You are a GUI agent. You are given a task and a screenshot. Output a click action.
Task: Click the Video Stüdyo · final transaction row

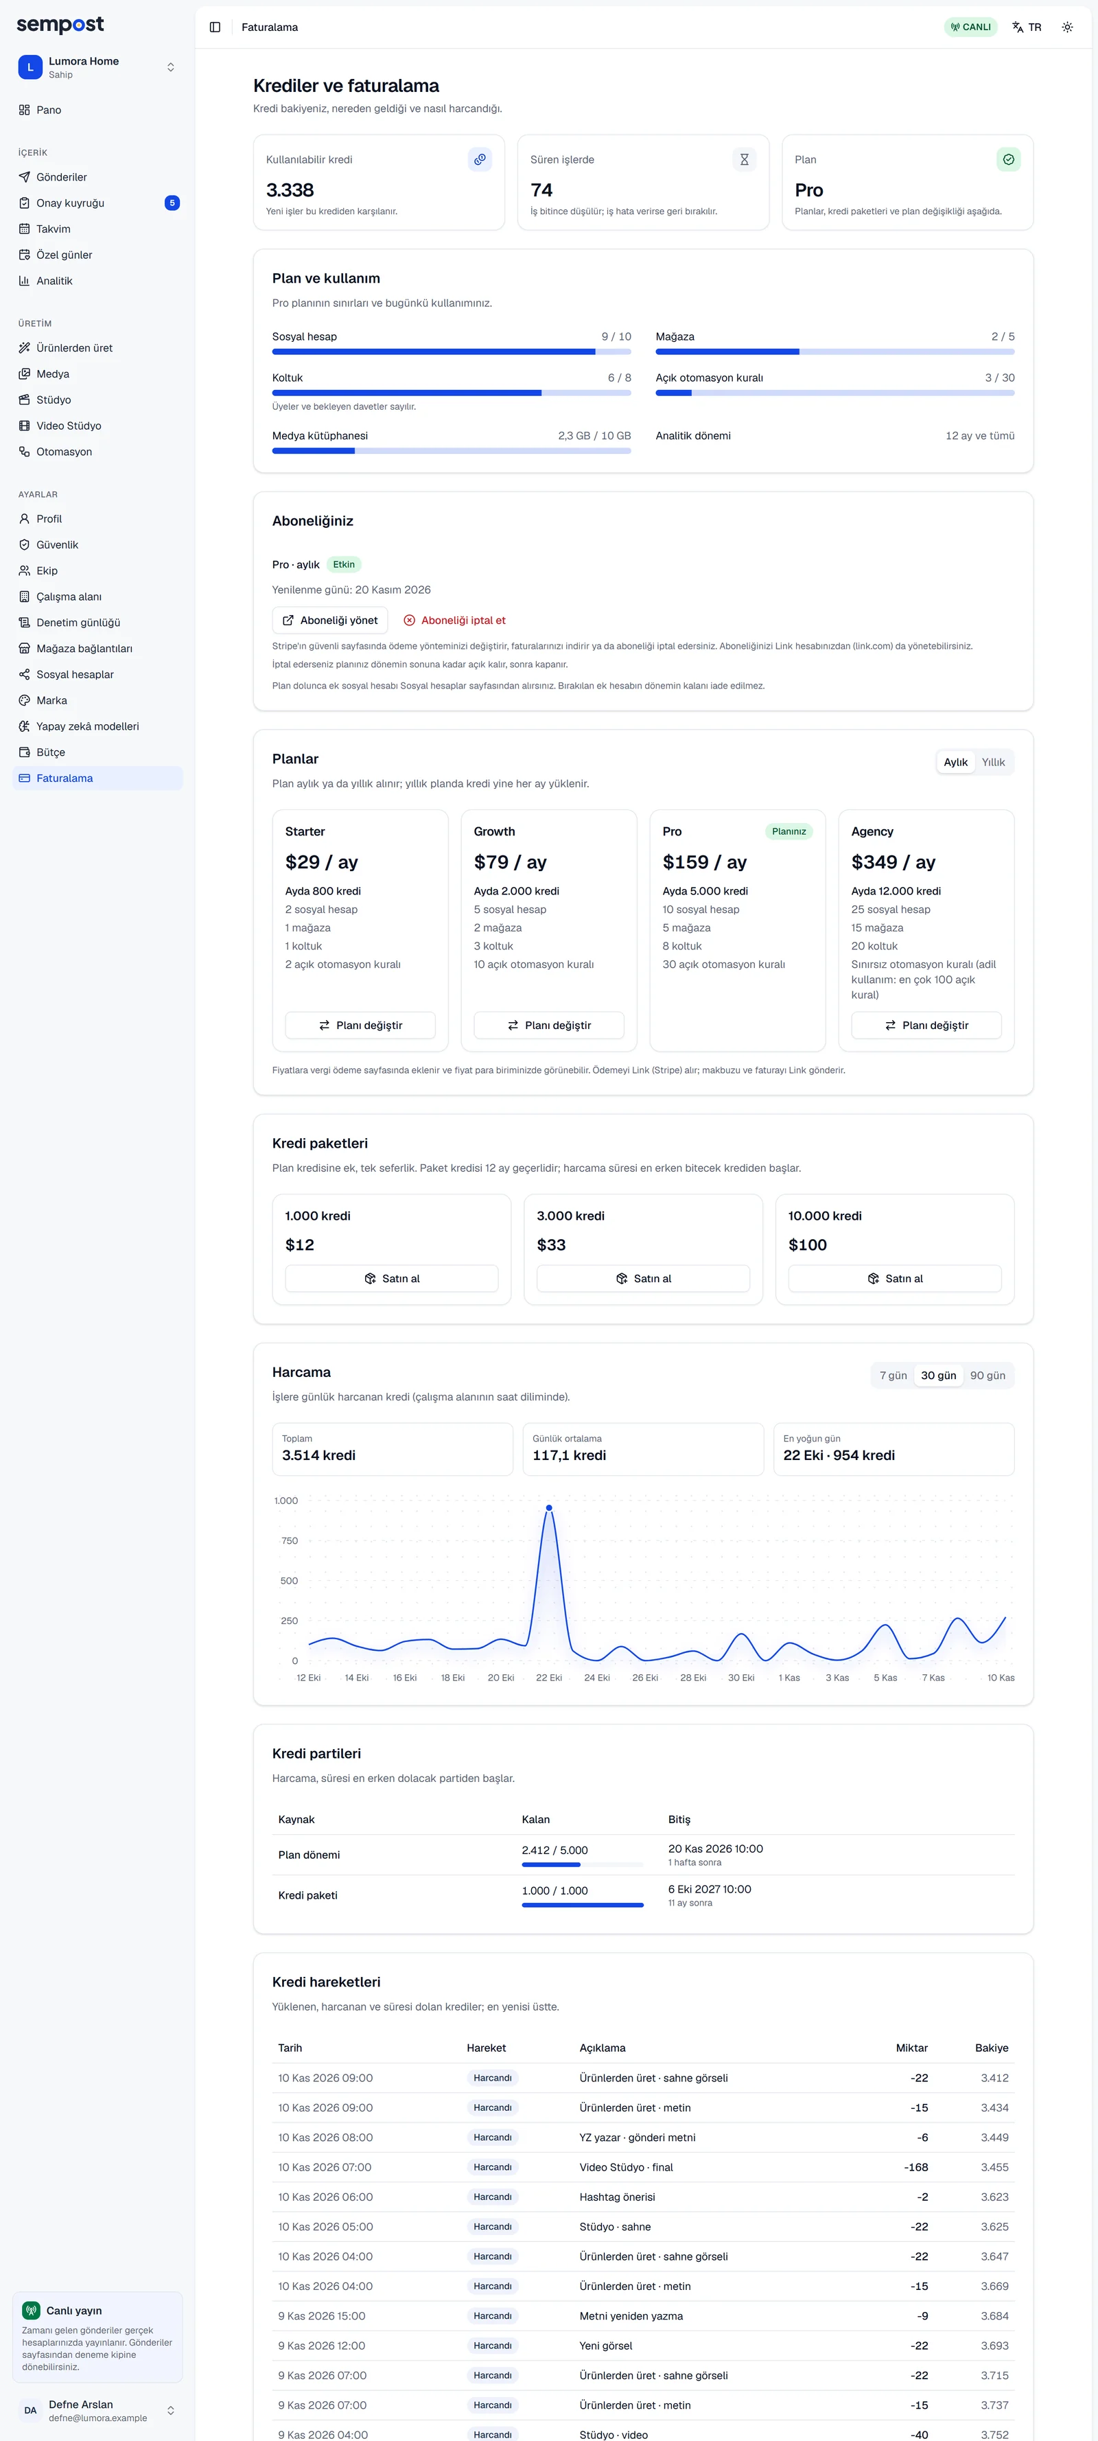pos(643,2167)
